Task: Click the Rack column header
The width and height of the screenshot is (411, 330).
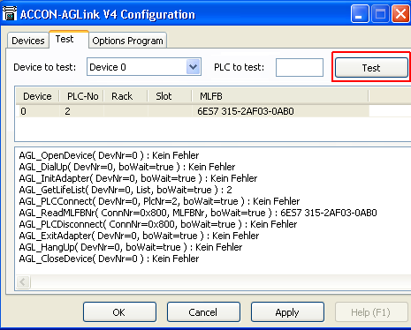Action: 126,96
